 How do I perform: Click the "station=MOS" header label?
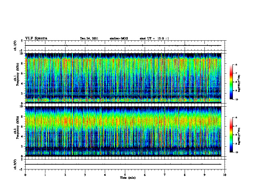tap(119, 38)
